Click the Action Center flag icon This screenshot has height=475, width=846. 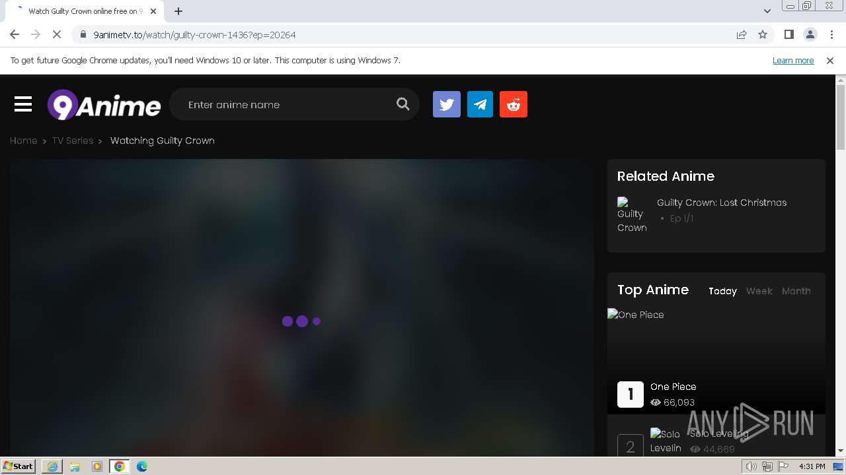point(783,466)
